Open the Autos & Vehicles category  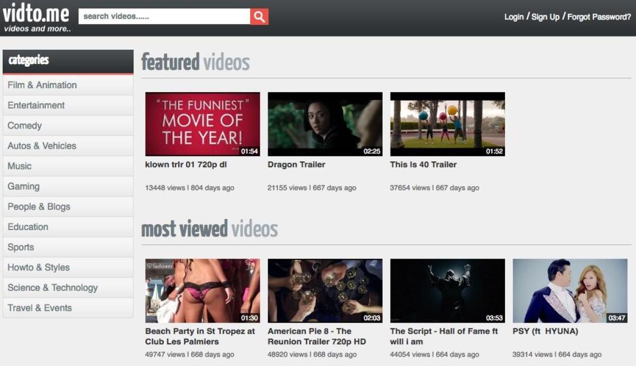[x=42, y=145]
